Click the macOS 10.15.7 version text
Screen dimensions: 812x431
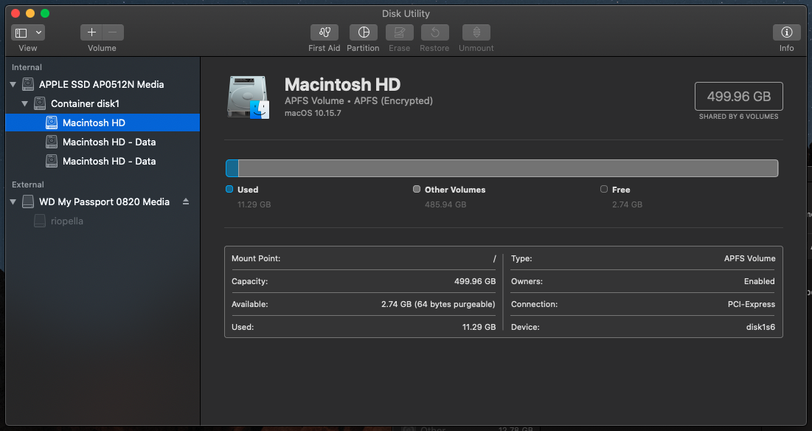[313, 113]
